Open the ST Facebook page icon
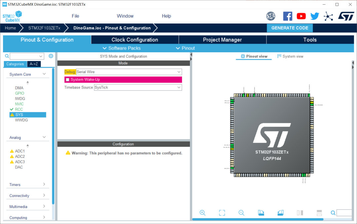This screenshot has height=224, width=357. coord(288,16)
